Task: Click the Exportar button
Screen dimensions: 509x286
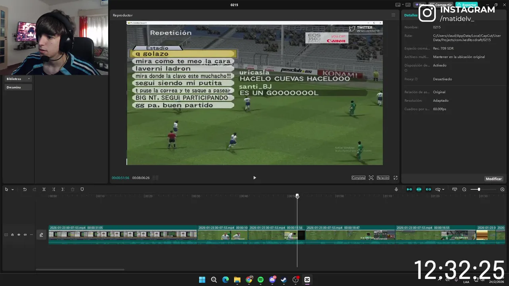Action: pos(466,5)
